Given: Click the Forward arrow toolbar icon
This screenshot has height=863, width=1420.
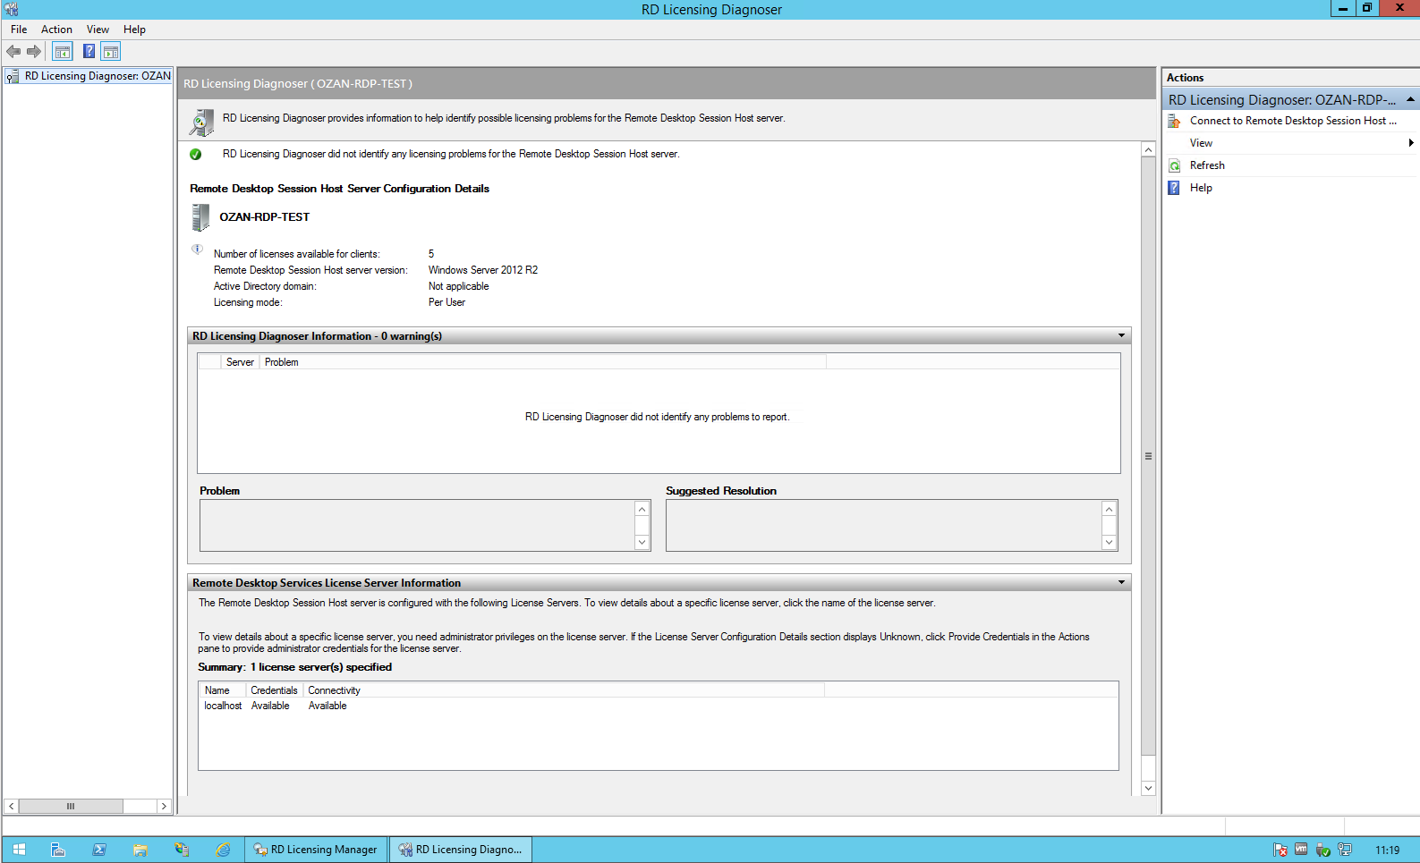Looking at the screenshot, I should pos(34,52).
